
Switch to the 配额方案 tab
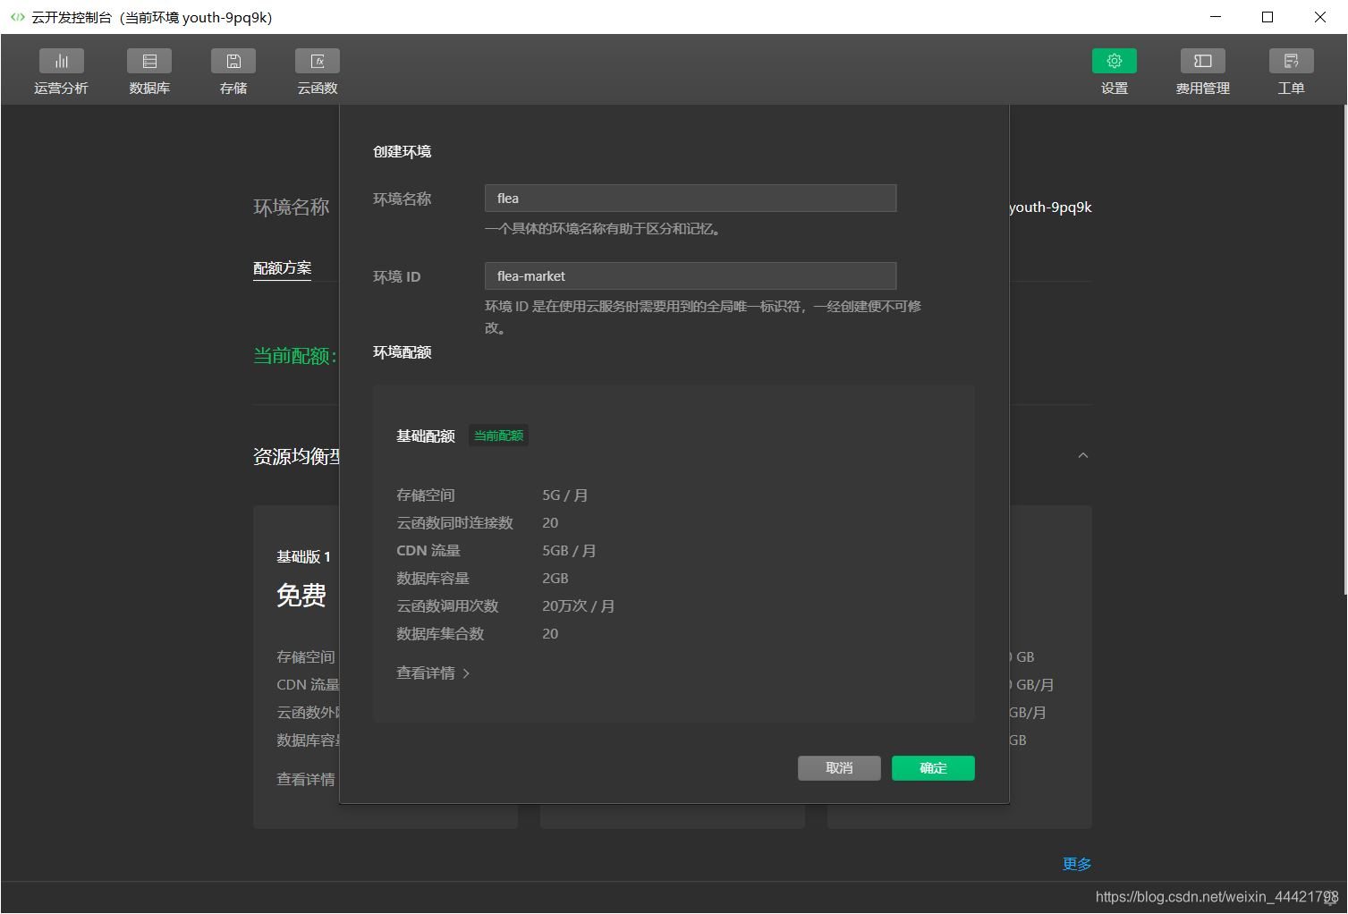coord(283,268)
